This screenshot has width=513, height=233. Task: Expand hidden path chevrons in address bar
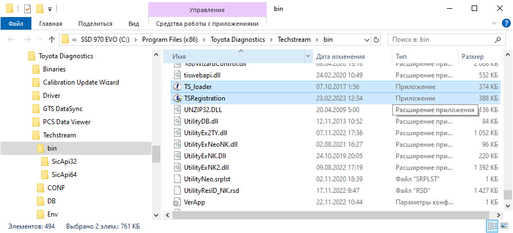coord(74,40)
